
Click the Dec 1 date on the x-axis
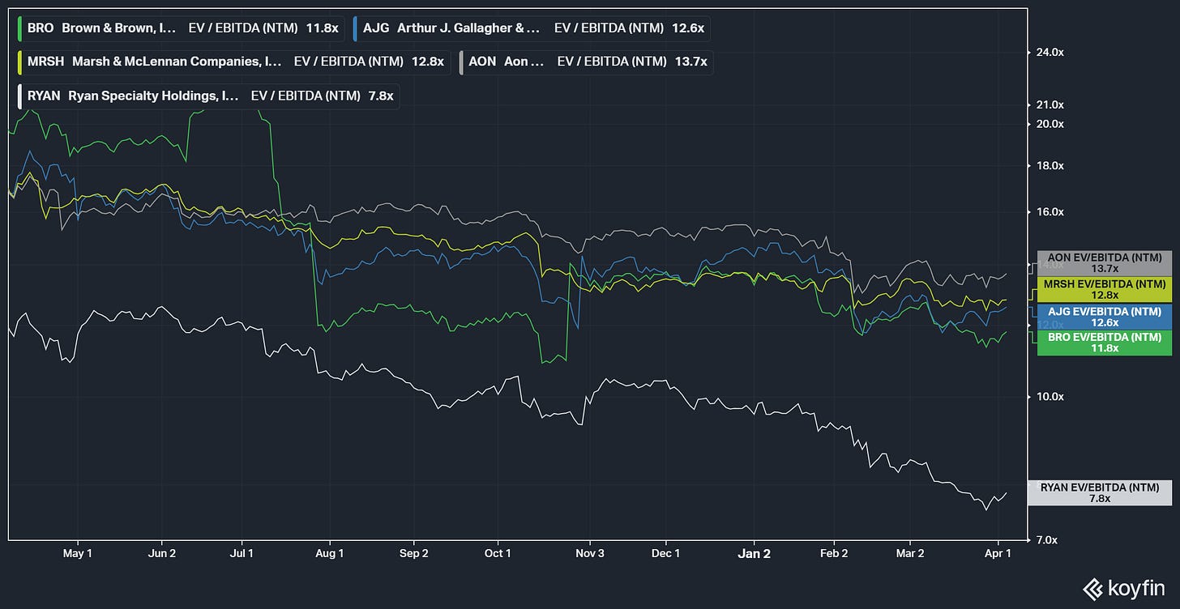[x=666, y=555]
